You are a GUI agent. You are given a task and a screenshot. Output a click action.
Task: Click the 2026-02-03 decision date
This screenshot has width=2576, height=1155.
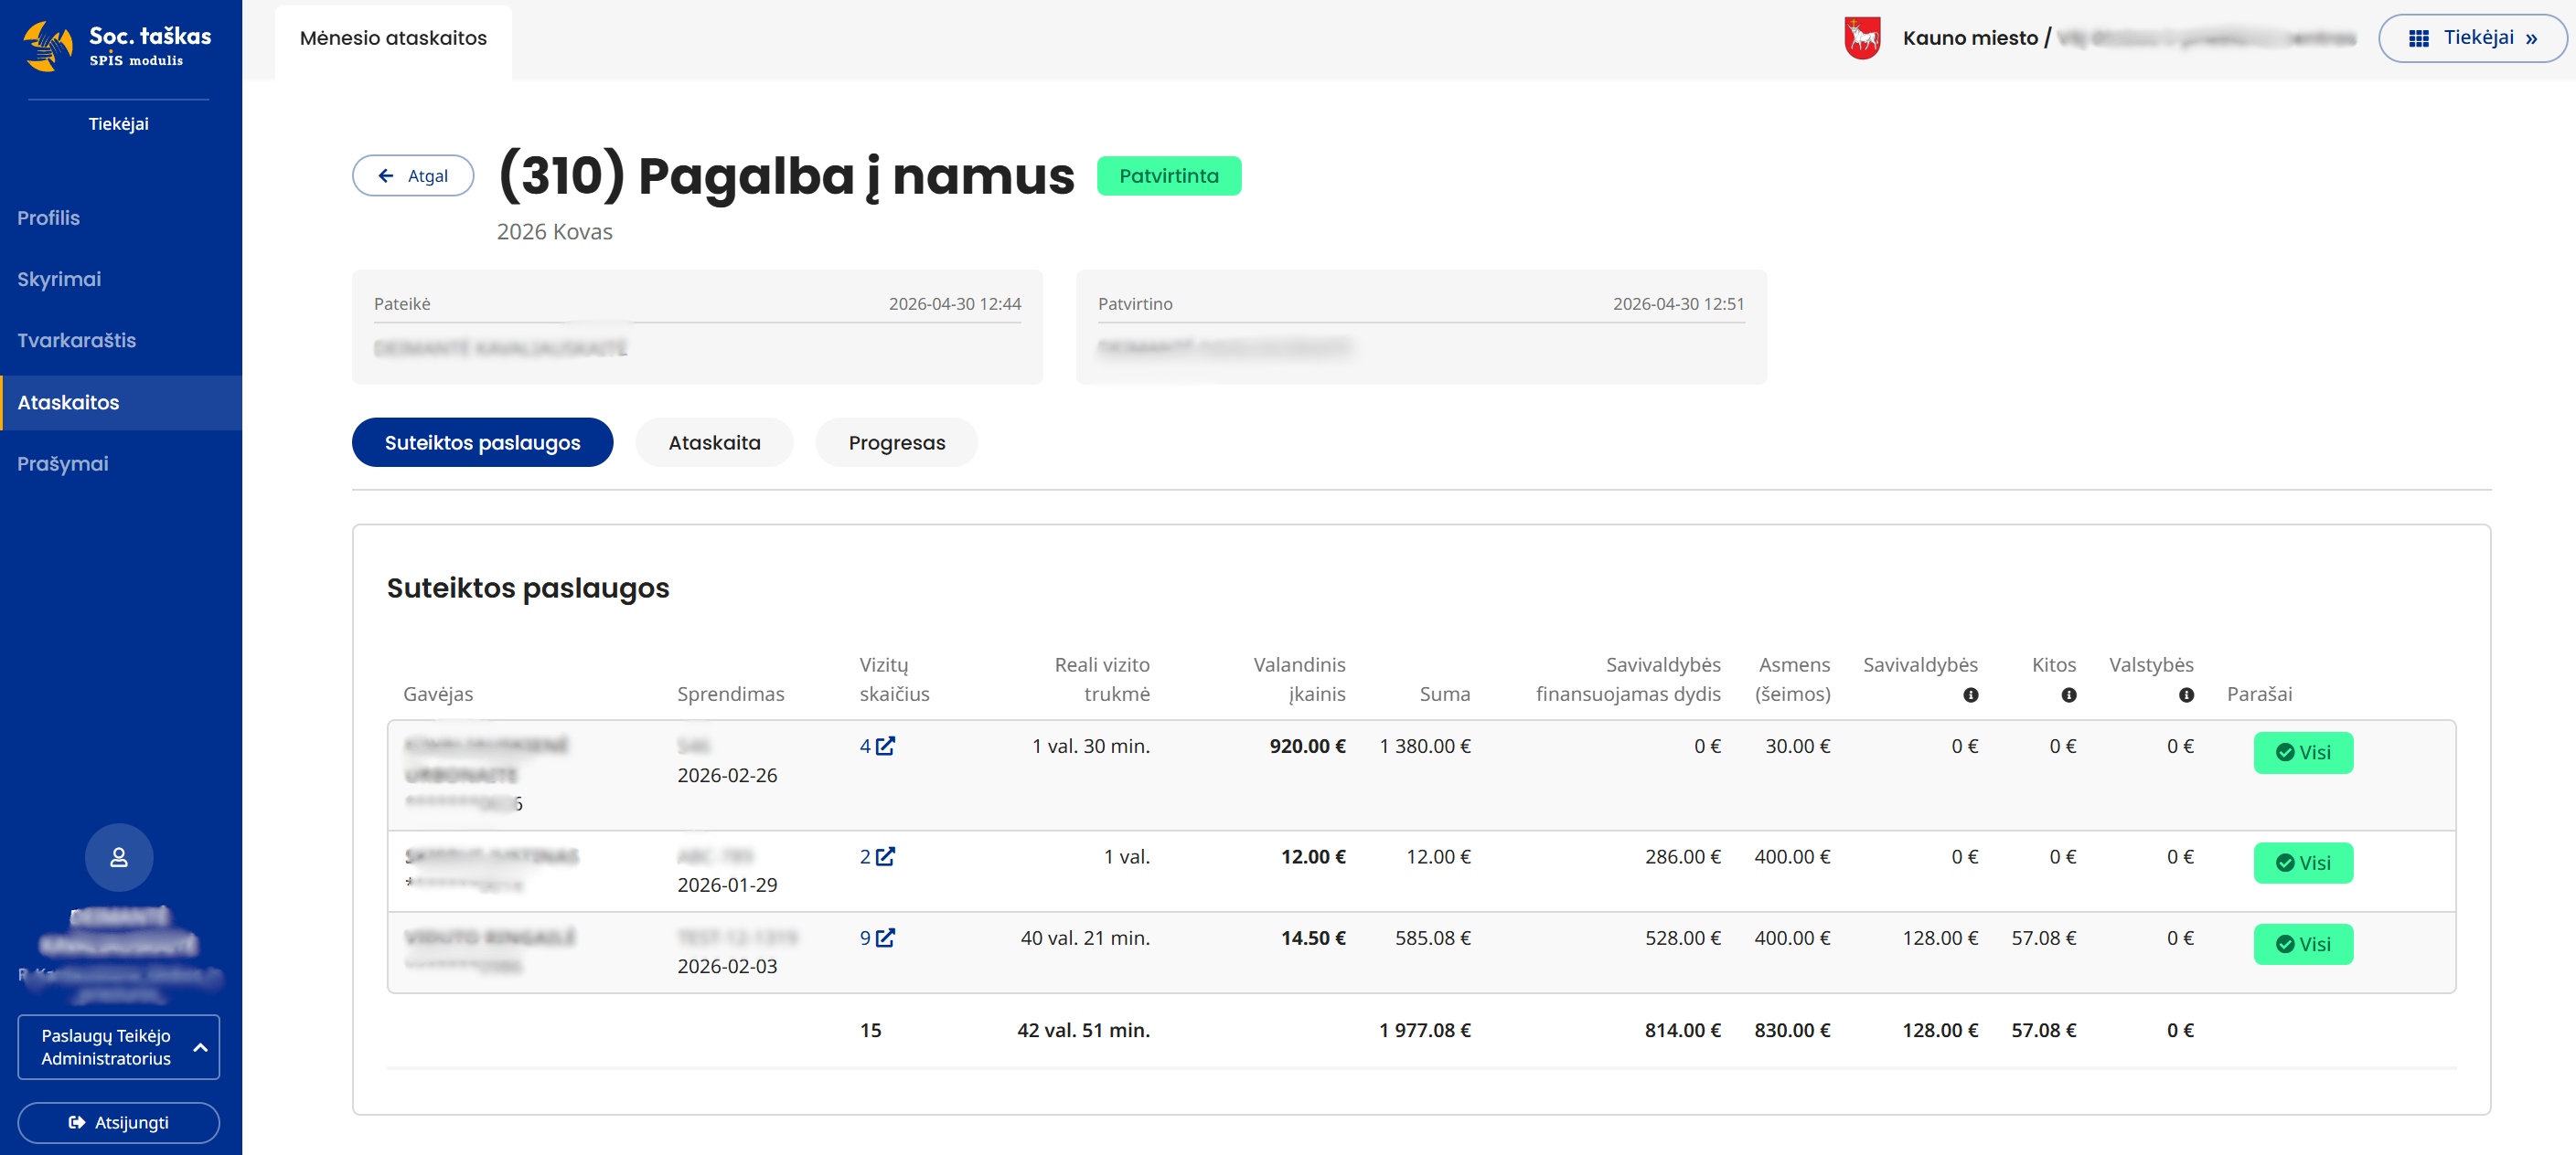click(727, 966)
